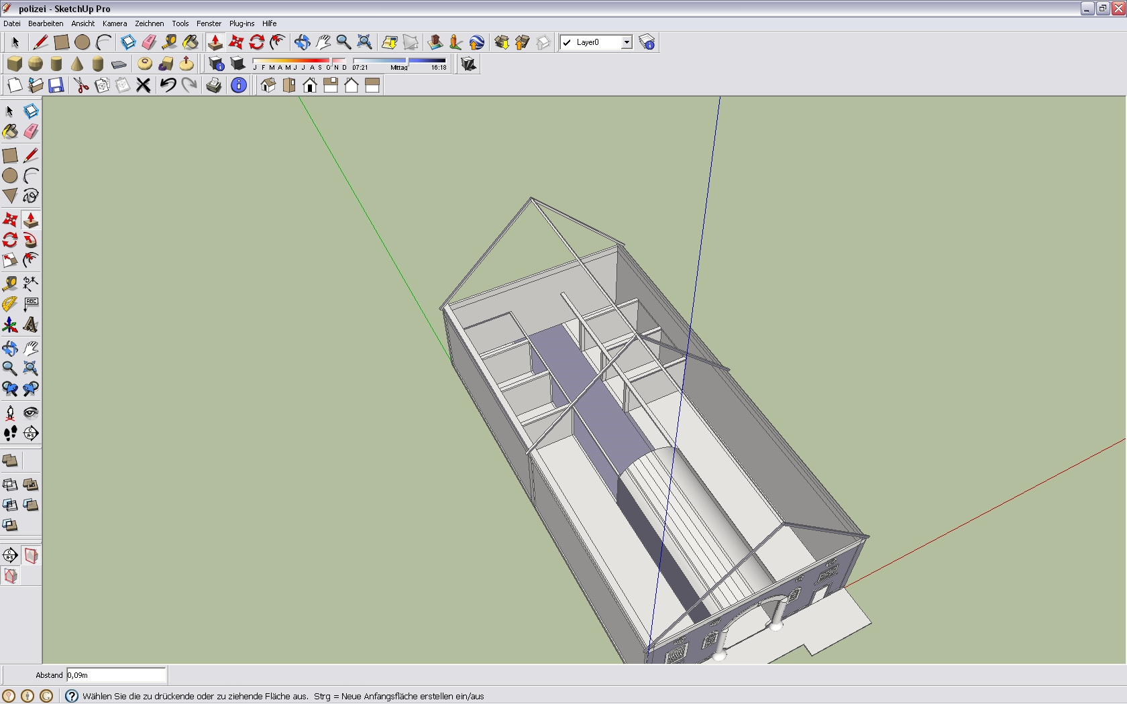Click the Undo arrow
Viewport: 1127px width, 704px height.
[168, 85]
